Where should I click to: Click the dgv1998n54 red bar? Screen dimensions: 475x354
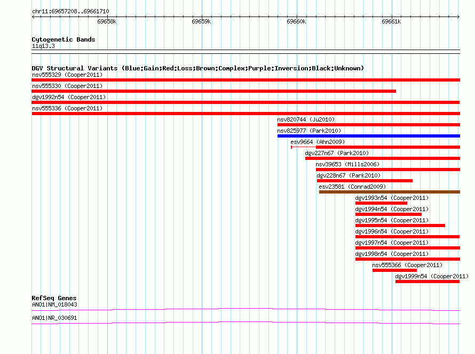pos(408,259)
